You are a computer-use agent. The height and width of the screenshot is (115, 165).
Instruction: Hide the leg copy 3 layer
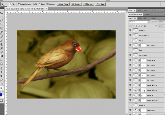pyautogui.click(x=130, y=45)
